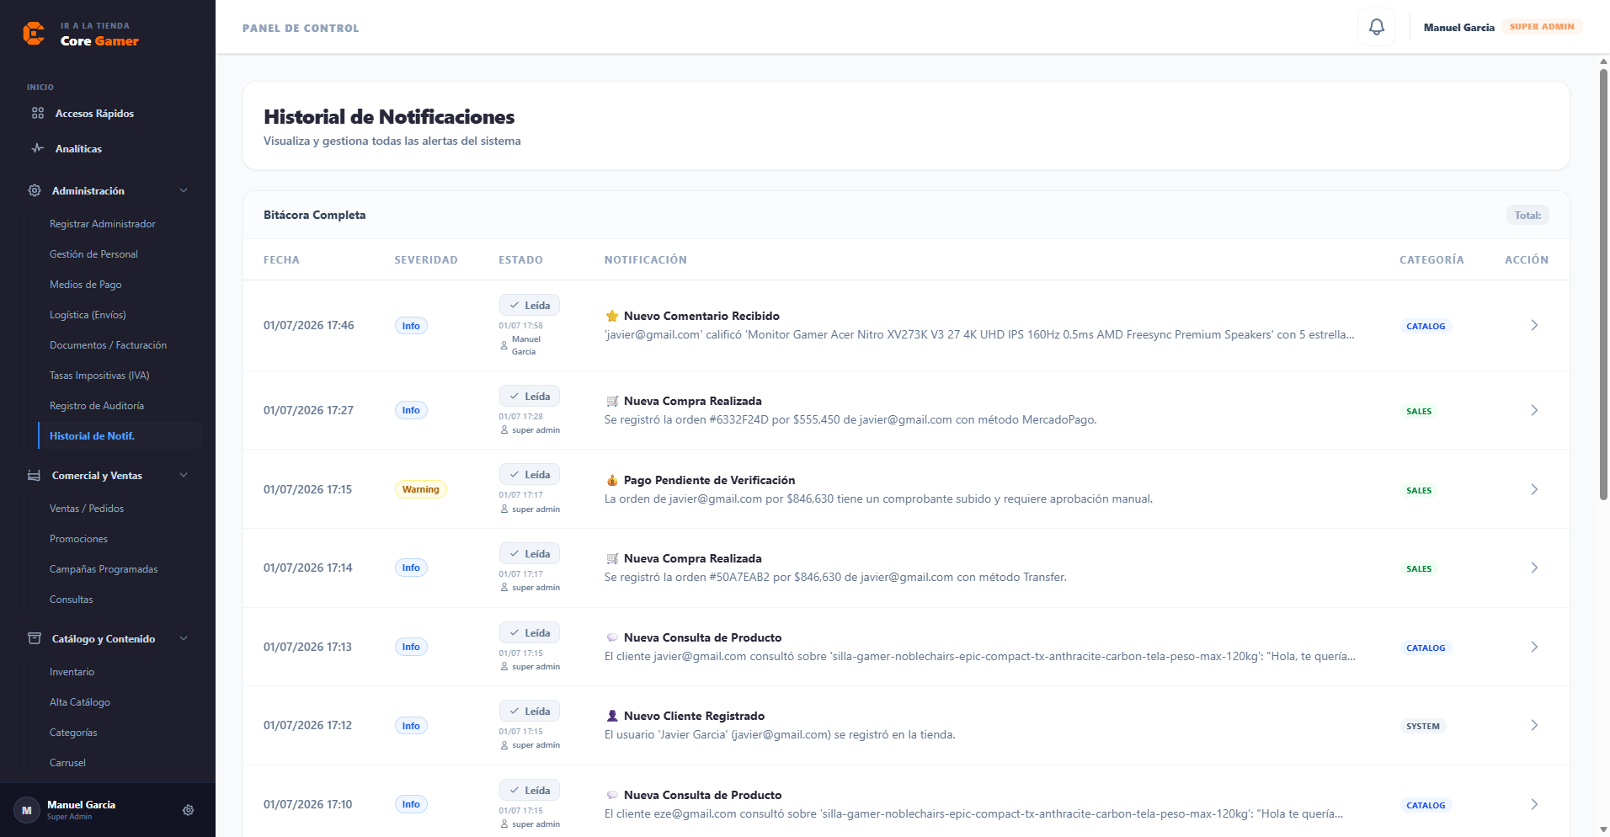This screenshot has height=837, width=1610.
Task: Click the money bag icon of Pago Pendiente
Action: coord(612,480)
